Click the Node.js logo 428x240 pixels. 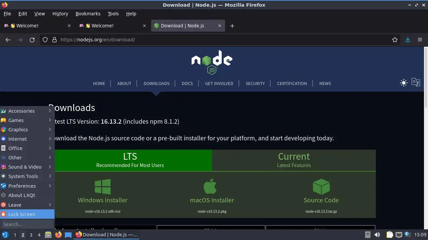click(x=212, y=62)
